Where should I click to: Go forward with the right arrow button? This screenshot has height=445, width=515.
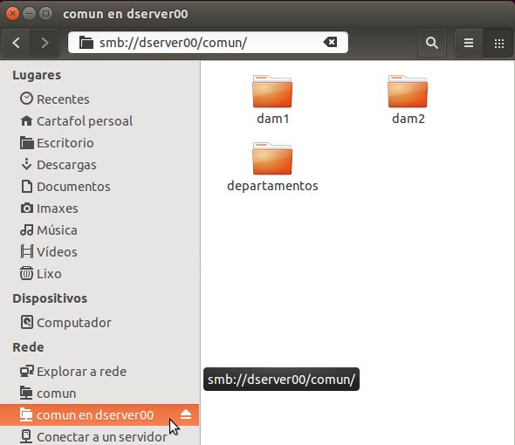45,43
